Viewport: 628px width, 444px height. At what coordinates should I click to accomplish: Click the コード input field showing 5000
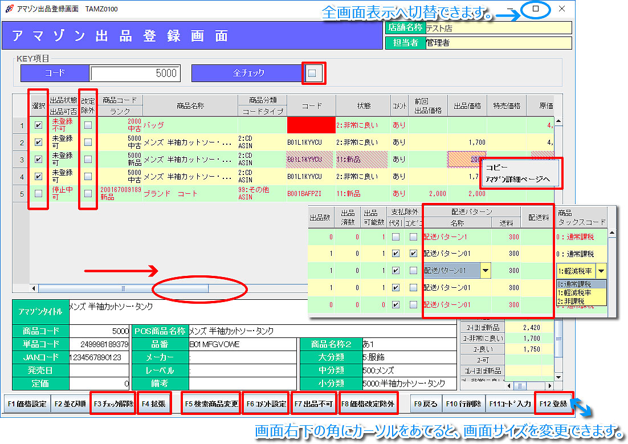(135, 74)
